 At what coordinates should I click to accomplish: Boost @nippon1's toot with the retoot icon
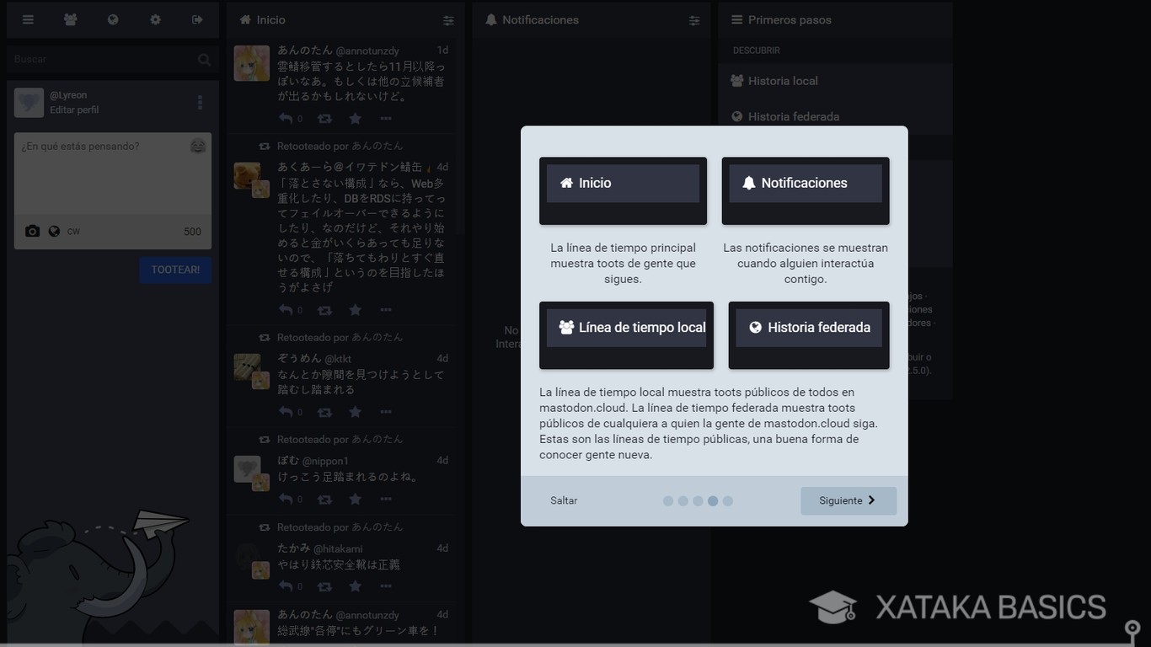point(324,499)
